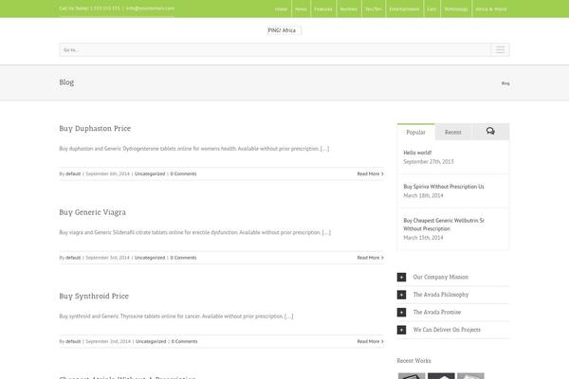
Task: Open Entertainment in top navigation
Action: [404, 9]
